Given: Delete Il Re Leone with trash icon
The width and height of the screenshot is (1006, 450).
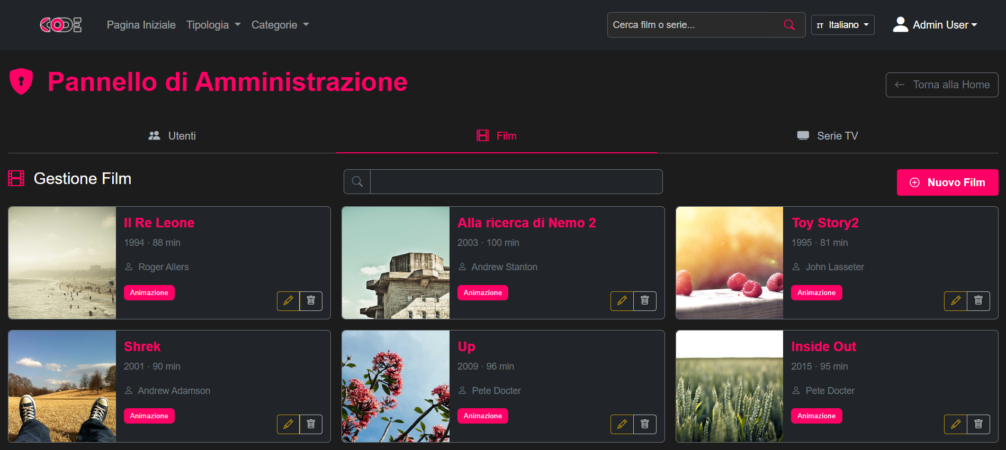Looking at the screenshot, I should [x=311, y=301].
